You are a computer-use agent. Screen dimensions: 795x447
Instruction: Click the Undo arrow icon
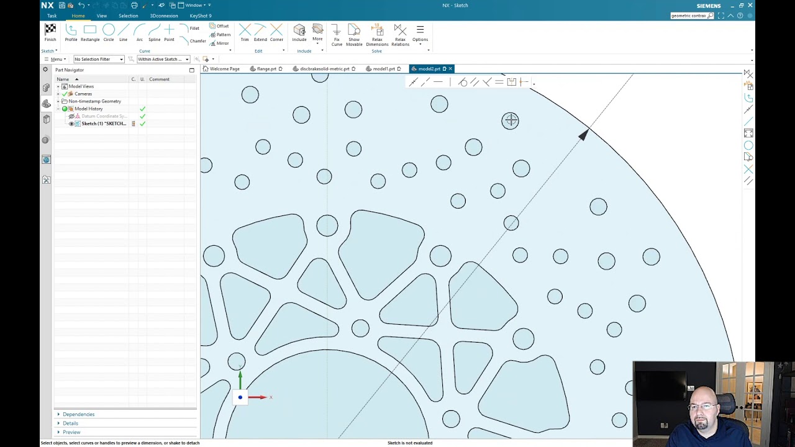point(81,5)
